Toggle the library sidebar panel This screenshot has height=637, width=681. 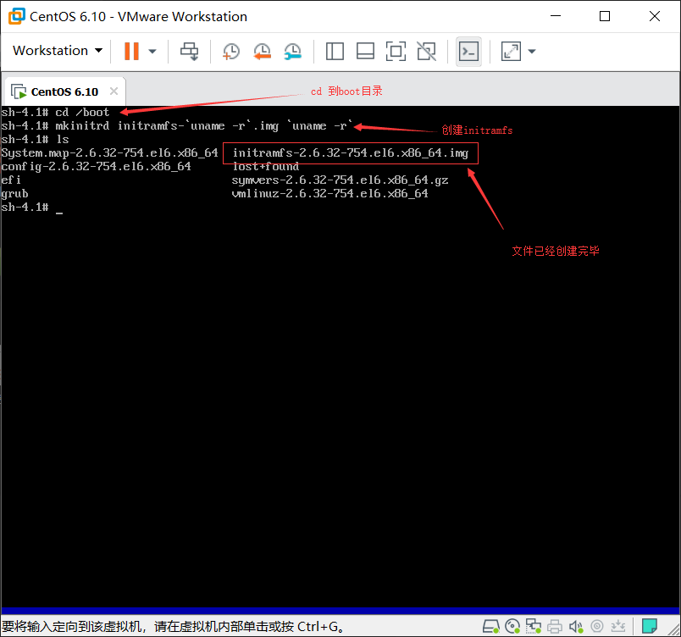(x=335, y=51)
